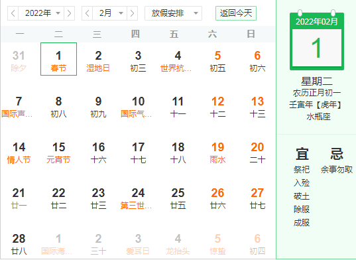Screen dimensions: 356x260
Task: Click the green 2022年02月 calendar header
Action: pyautogui.click(x=317, y=22)
